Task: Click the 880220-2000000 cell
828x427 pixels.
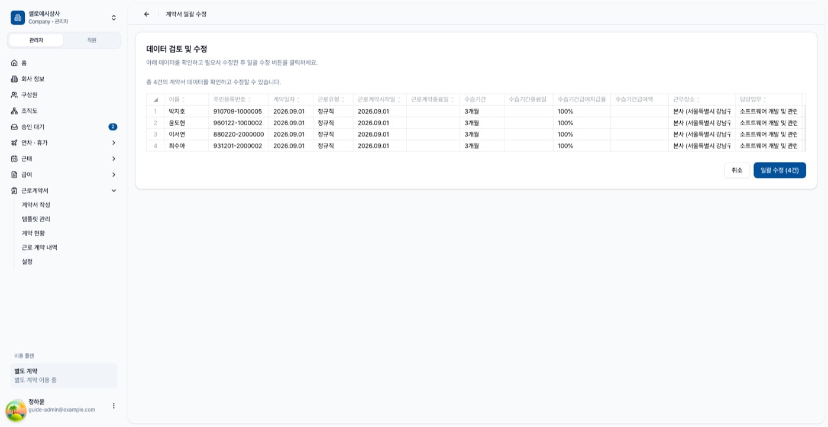Action: point(239,134)
